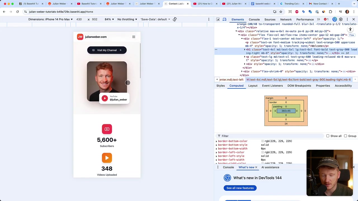Click the blue AI assistance icon in DevTools toolbar
Image resolution: width=358 pixels, height=201 pixels.
coord(335,19)
